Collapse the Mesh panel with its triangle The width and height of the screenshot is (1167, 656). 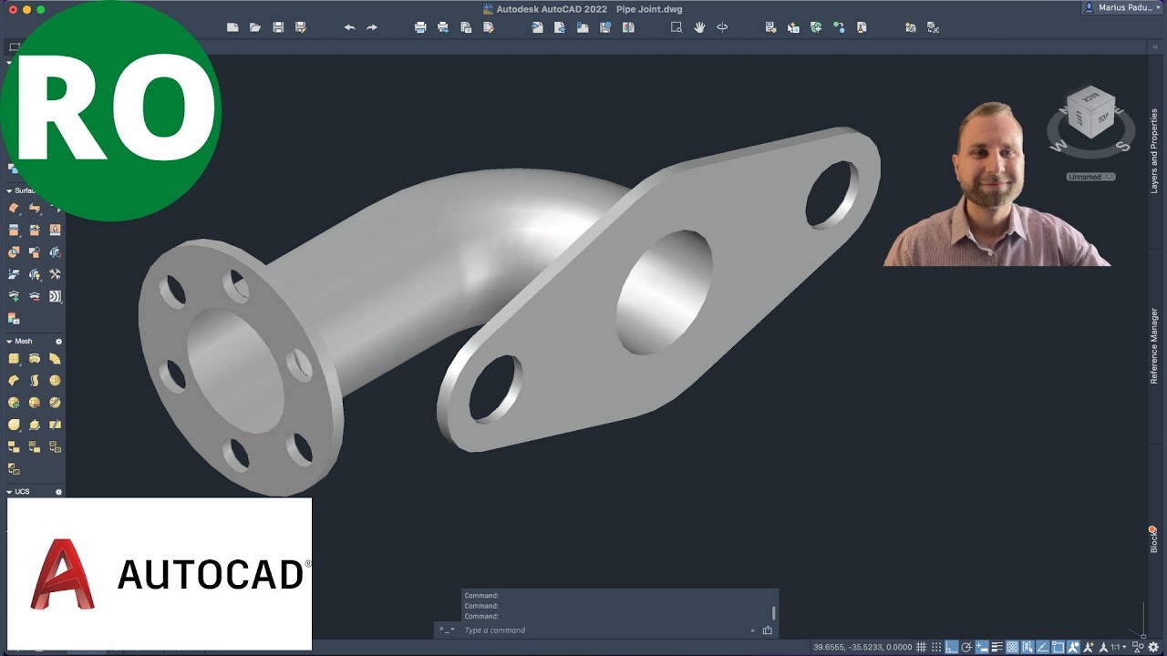pyautogui.click(x=9, y=341)
